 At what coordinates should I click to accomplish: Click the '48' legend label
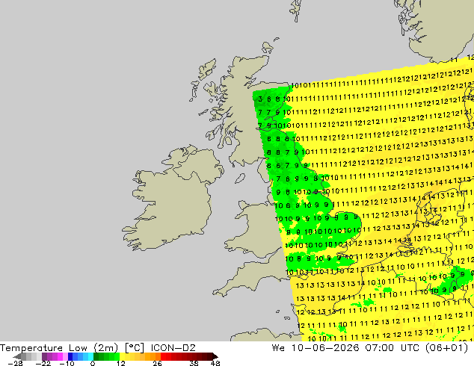(215, 363)
